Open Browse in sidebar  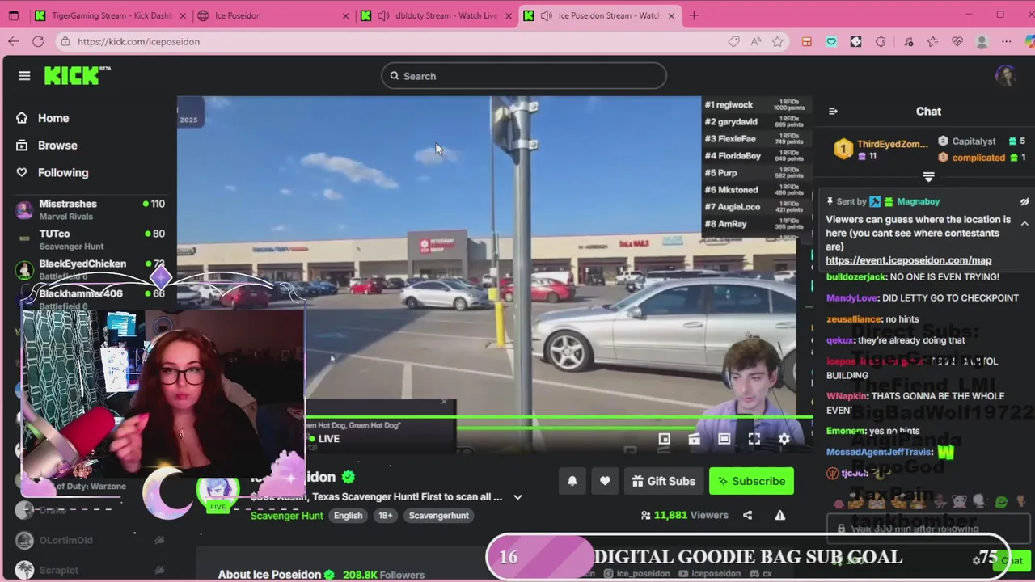click(x=57, y=145)
